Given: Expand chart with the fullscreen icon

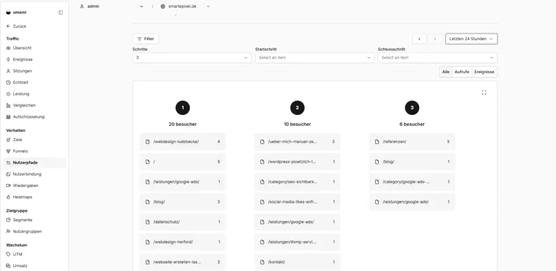Looking at the screenshot, I should click(x=484, y=92).
